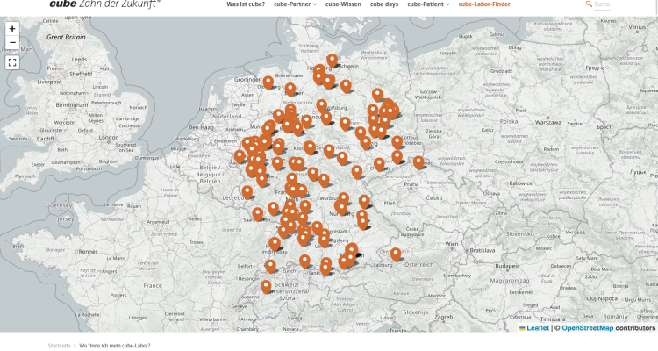Image resolution: width=658 pixels, height=351 pixels.
Task: Click the marker beside Lëtzebuerg label
Action: coord(247,193)
